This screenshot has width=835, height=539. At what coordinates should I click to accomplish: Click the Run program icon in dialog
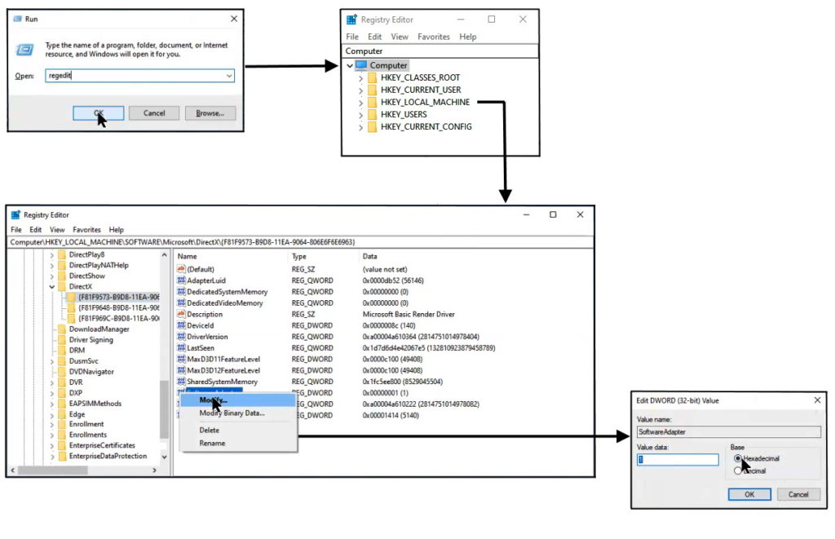tap(24, 50)
